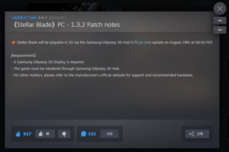Jump to next announcement with down arrow
The height and width of the screenshot is (152, 229).
pos(220,30)
